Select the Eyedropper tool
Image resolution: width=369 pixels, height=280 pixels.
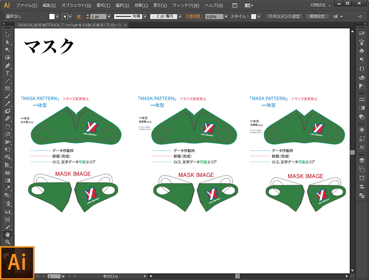click(x=7, y=188)
